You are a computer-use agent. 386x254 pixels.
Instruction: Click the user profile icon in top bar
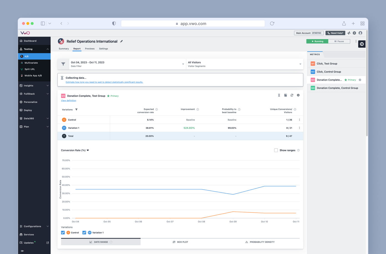[x=360, y=33]
